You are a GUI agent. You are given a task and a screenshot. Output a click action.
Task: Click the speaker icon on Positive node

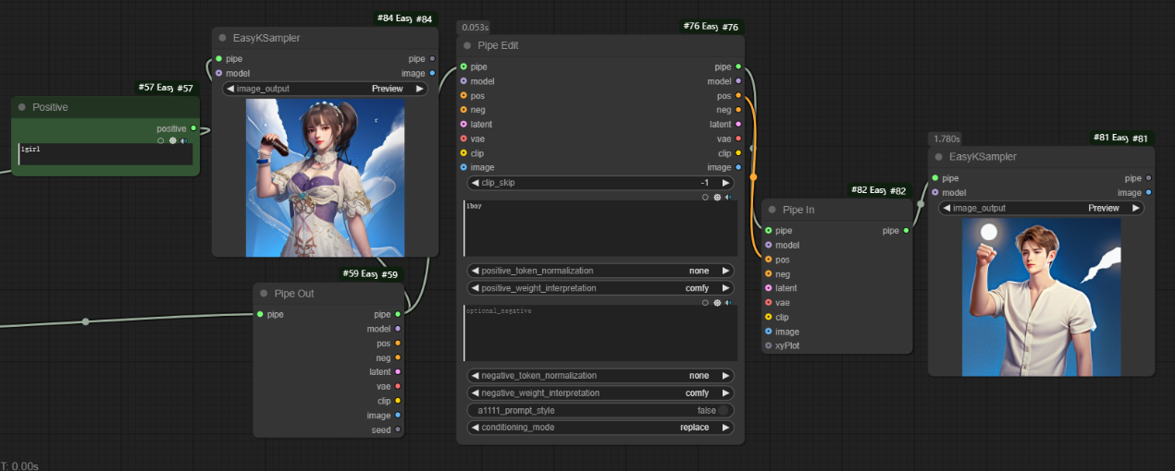click(x=184, y=140)
